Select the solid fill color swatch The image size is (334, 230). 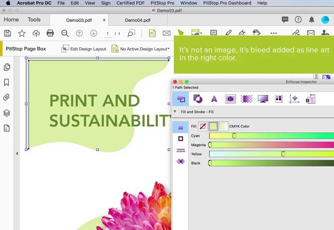[213, 126]
